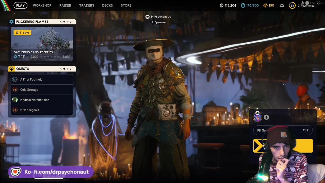325x183 pixels.
Task: Toggle the Fill Squad OFF switch
Action: pos(283,130)
